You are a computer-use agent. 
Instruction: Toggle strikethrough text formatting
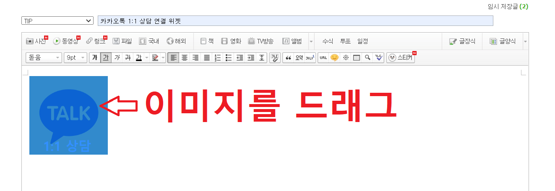click(x=128, y=58)
